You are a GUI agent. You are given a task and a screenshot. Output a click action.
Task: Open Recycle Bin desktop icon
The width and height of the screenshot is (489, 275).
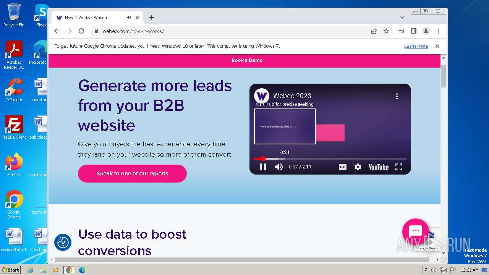point(14,15)
